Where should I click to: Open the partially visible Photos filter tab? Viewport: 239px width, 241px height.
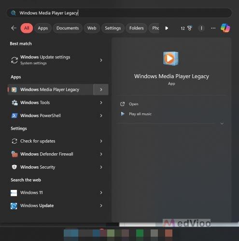pyautogui.click(x=154, y=28)
